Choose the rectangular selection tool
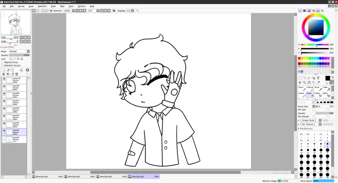338x183 pixels. tap(300, 78)
